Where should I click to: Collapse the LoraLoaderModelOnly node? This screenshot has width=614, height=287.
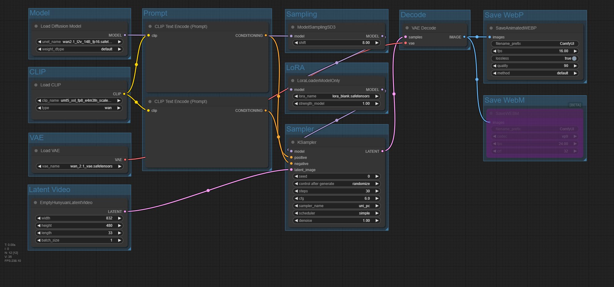293,81
